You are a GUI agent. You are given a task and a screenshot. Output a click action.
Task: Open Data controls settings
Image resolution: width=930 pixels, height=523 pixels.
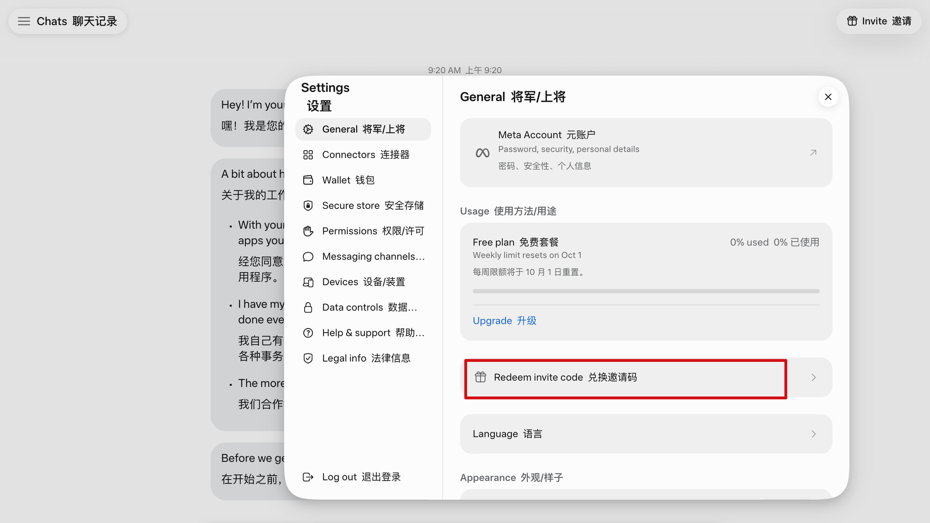point(363,308)
